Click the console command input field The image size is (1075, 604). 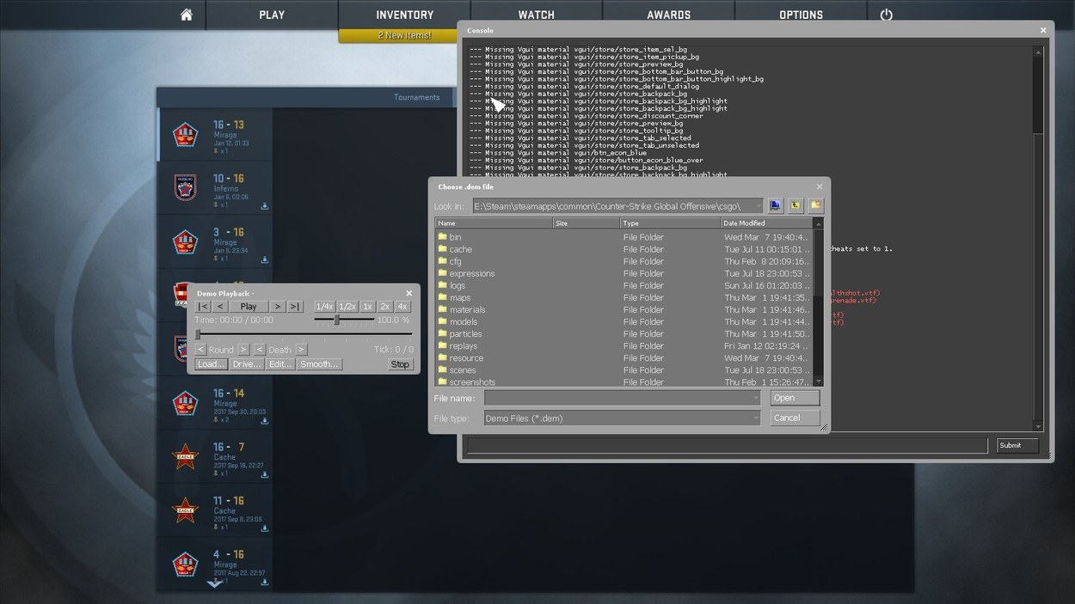728,445
